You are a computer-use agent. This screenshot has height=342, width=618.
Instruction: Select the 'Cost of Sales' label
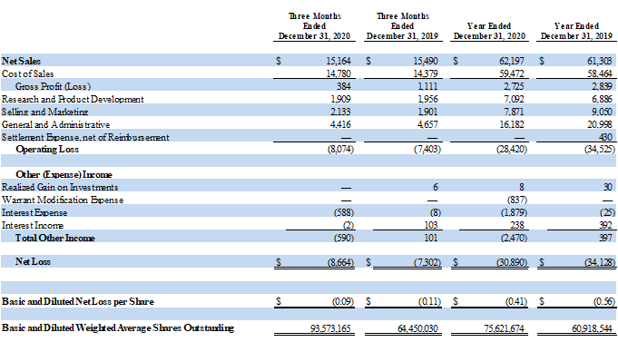click(x=27, y=73)
